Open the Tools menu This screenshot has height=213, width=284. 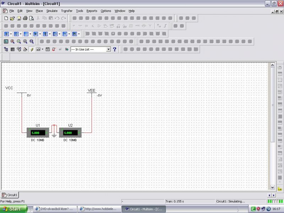pos(80,11)
